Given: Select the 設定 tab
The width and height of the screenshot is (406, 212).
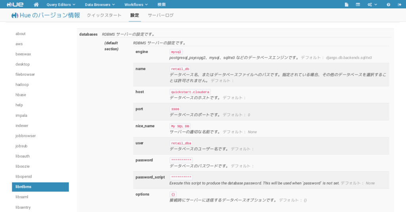Looking at the screenshot, I should click(135, 15).
